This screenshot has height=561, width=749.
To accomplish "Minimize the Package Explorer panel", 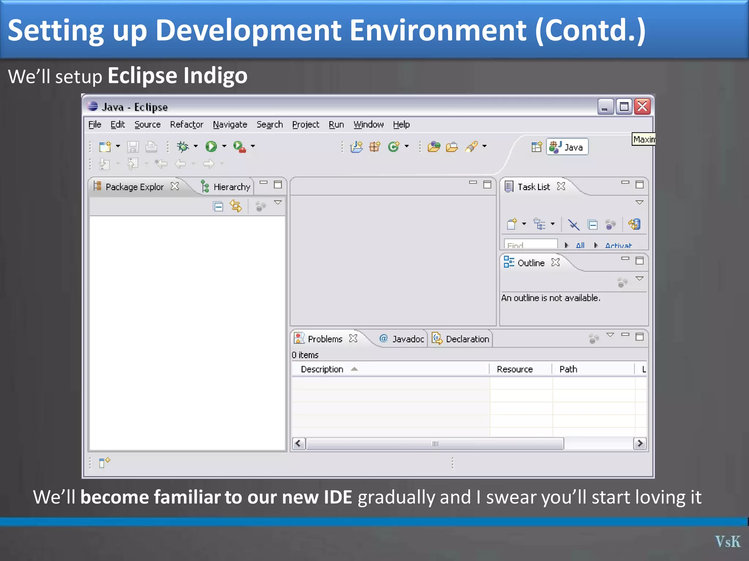I will (264, 182).
